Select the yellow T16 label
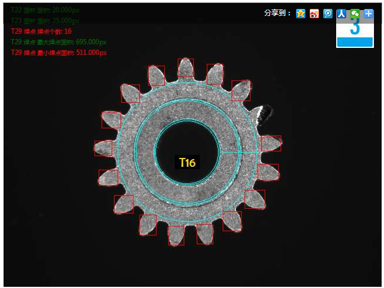This screenshot has height=288, width=384. 187,163
